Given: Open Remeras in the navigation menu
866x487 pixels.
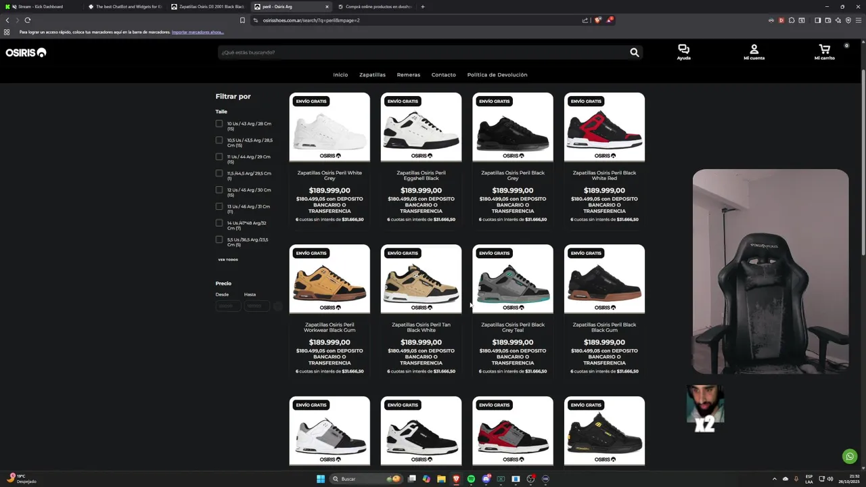Looking at the screenshot, I should coord(409,74).
